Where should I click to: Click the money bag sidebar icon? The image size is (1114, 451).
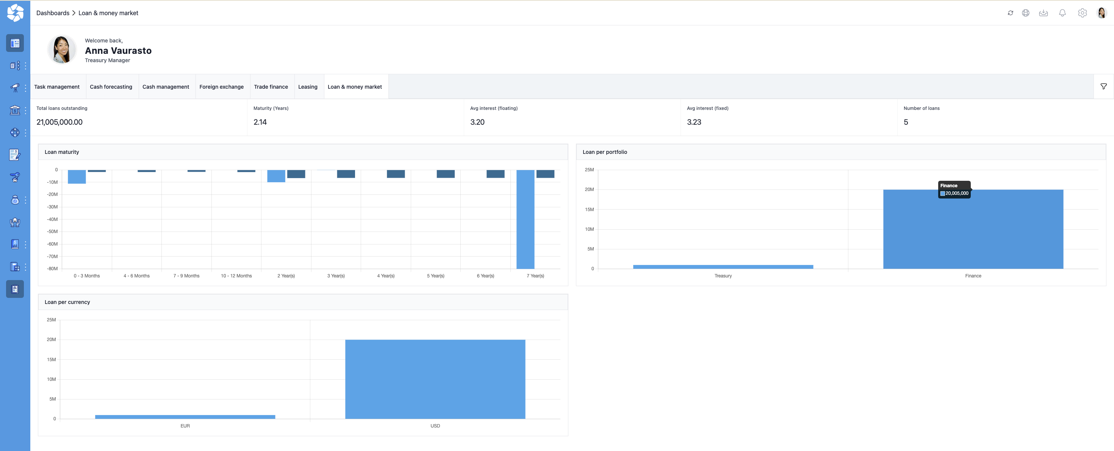coord(15,200)
